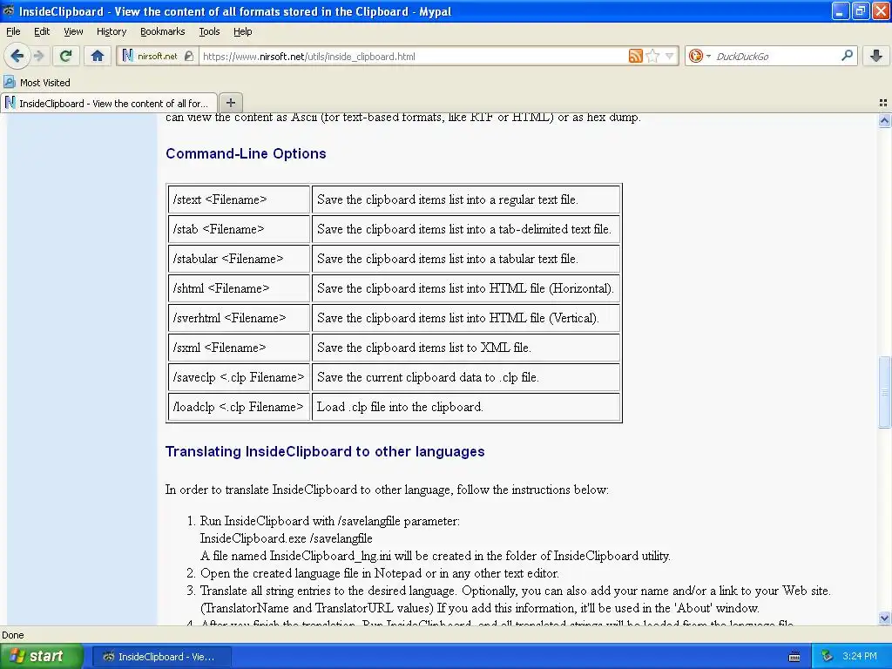The height and width of the screenshot is (669, 892).
Task: Click the /stabular <Filename> cell
Action: tap(239, 259)
